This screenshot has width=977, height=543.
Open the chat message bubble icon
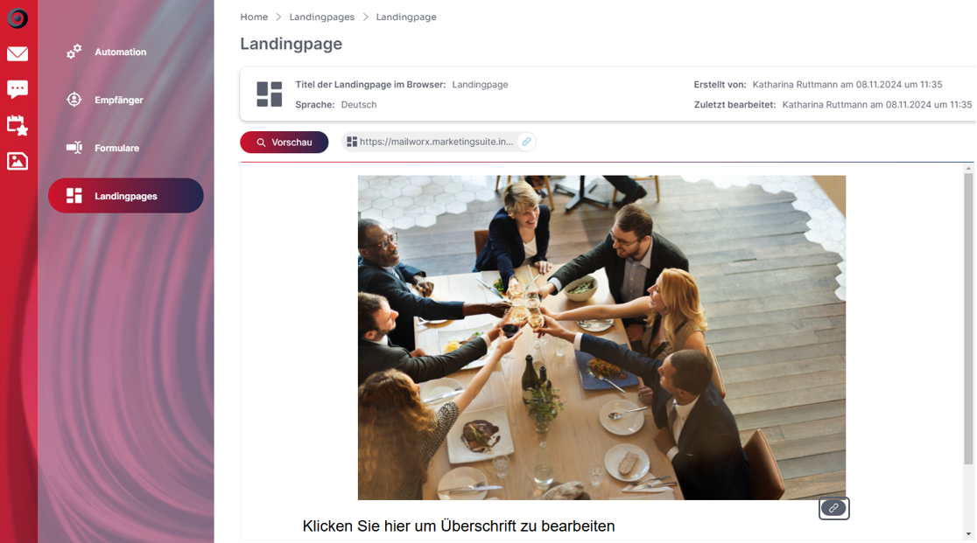tap(18, 89)
